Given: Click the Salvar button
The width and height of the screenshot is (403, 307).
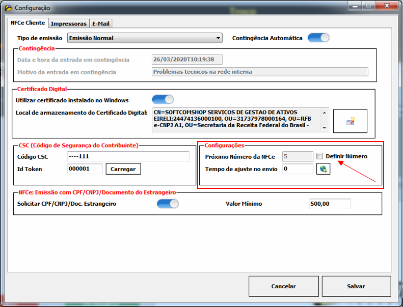Looking at the screenshot, I should coord(356,286).
